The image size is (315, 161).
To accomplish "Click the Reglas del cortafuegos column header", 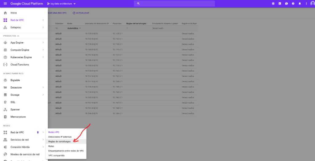I will pos(136,23).
